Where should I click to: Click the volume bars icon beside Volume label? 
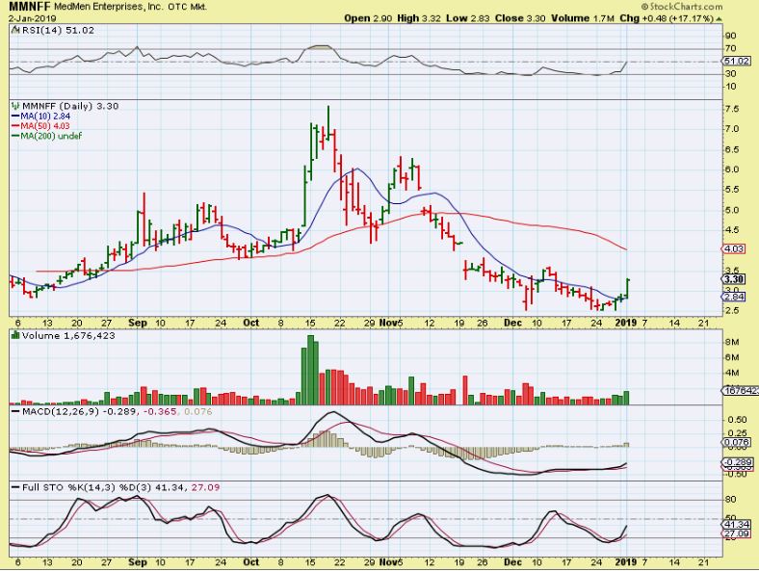(x=15, y=335)
